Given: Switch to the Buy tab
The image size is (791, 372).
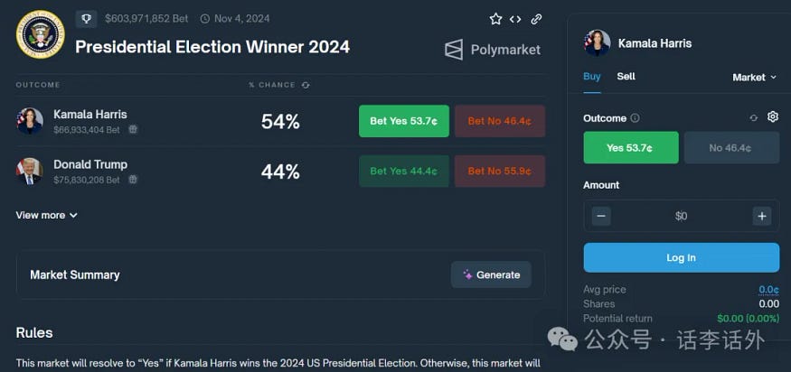Looking at the screenshot, I should (592, 77).
